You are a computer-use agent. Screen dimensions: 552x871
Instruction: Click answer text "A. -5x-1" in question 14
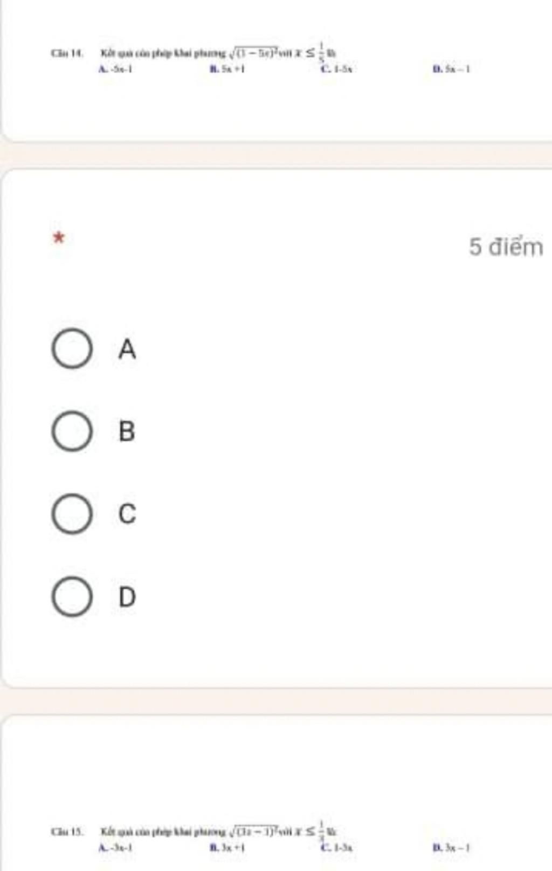point(116,69)
